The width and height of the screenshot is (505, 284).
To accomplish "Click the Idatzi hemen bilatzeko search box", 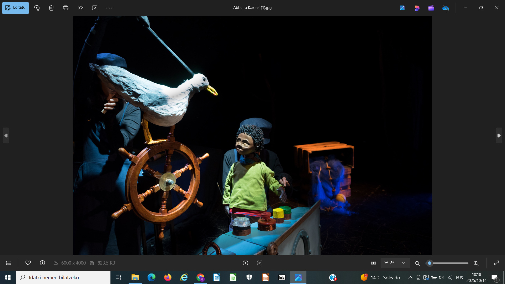I will (63, 277).
